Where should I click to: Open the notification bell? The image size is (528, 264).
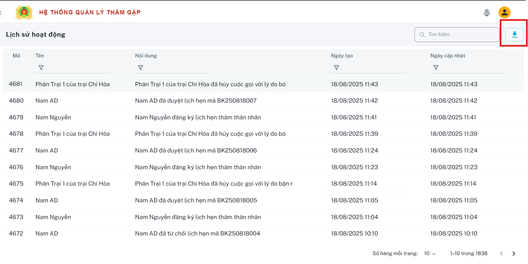tap(487, 12)
